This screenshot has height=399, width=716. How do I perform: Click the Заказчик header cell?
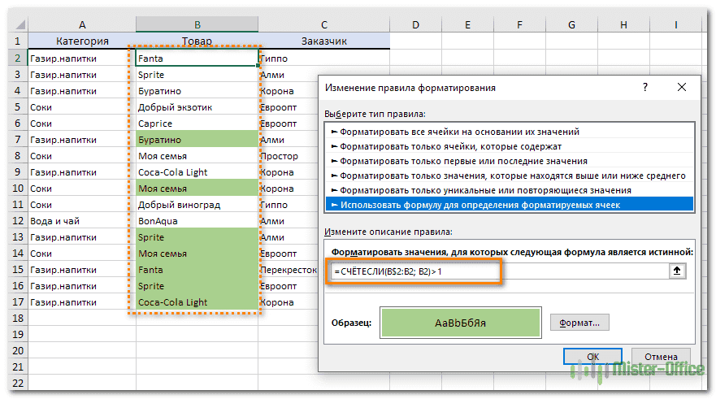coord(323,41)
